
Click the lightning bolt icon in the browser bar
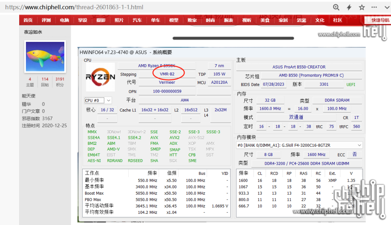tap(349, 7)
